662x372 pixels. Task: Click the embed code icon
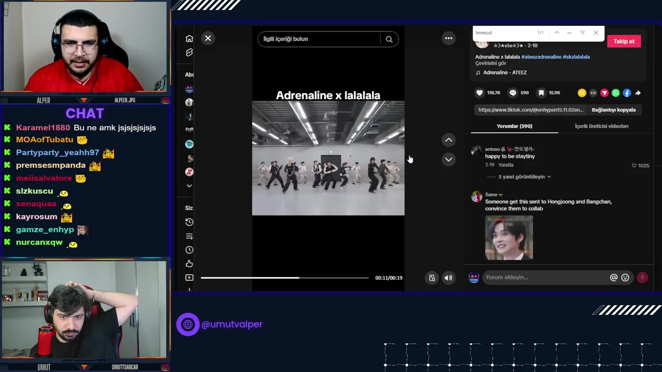tap(593, 93)
